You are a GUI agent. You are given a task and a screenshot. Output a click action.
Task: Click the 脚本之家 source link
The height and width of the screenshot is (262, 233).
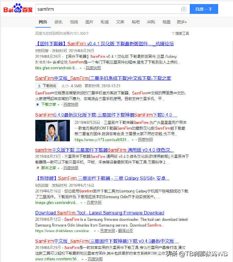click(x=49, y=168)
